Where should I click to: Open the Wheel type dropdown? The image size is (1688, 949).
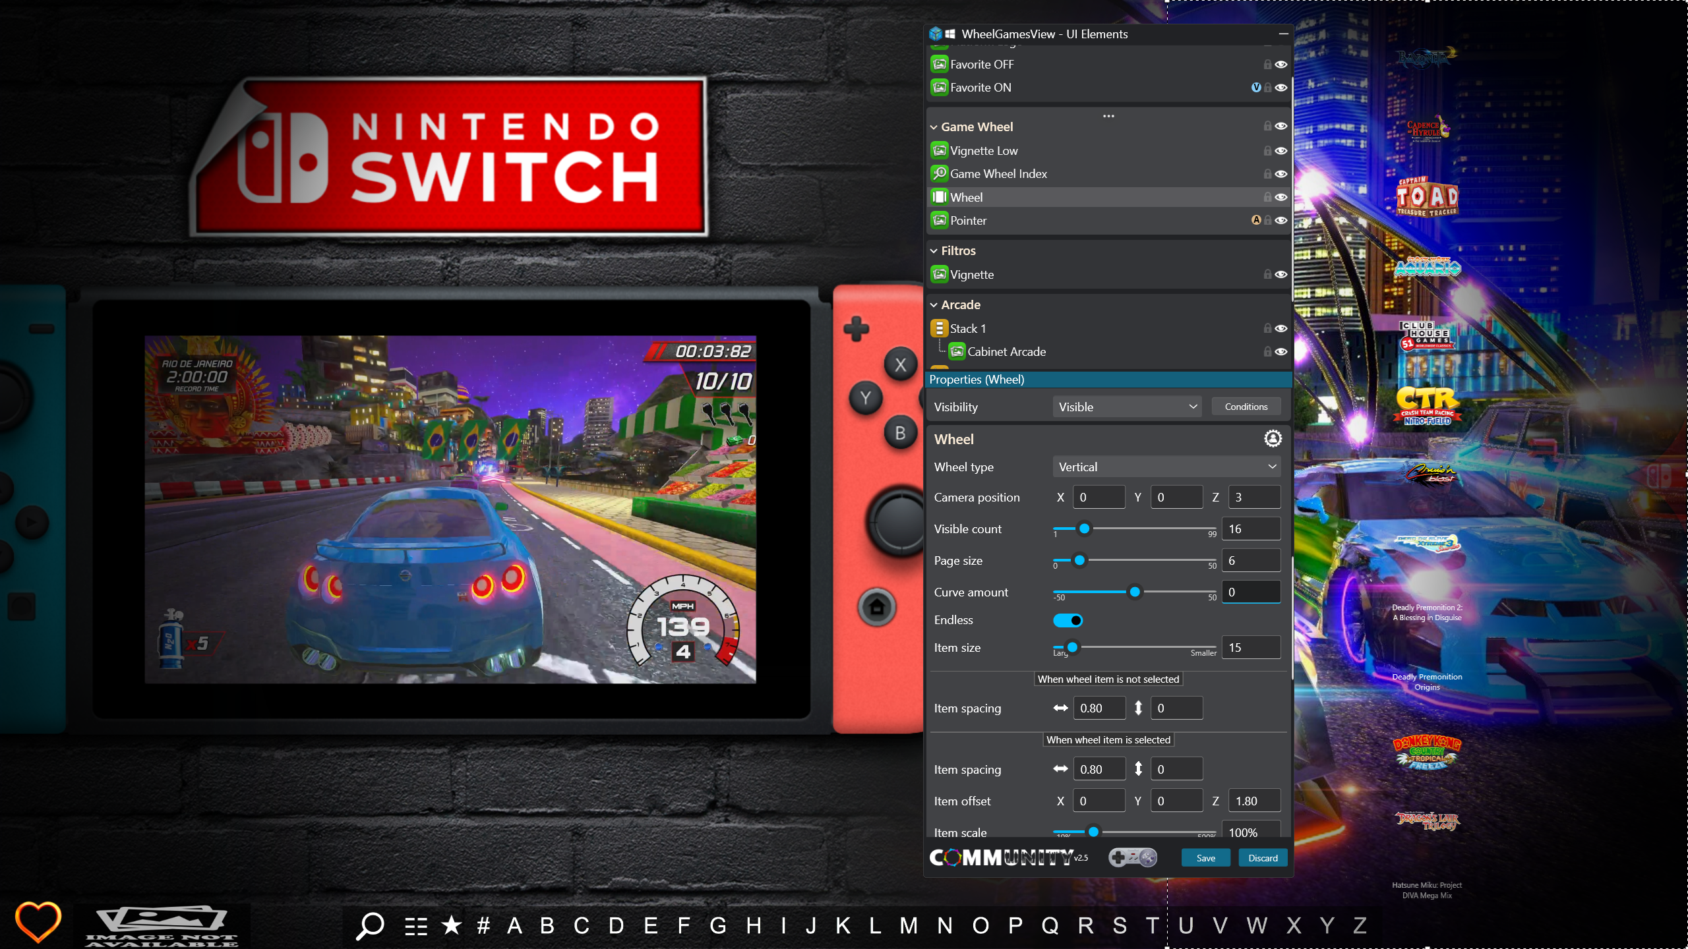[x=1166, y=467]
